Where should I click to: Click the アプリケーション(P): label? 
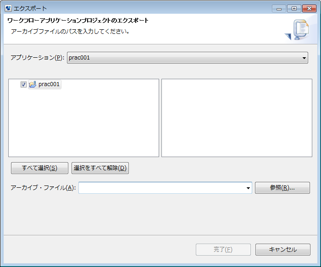[x=38, y=58]
